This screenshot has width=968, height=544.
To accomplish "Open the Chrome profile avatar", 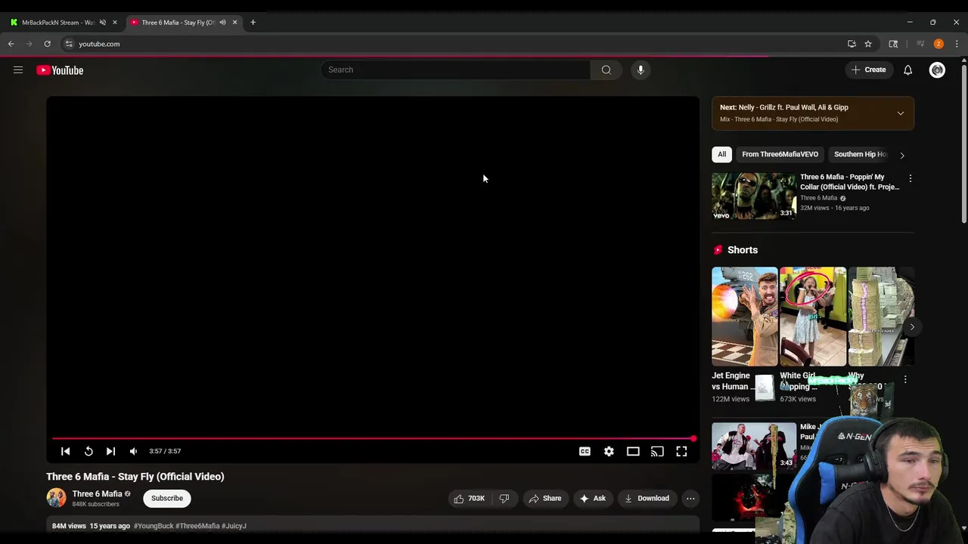I will (939, 44).
